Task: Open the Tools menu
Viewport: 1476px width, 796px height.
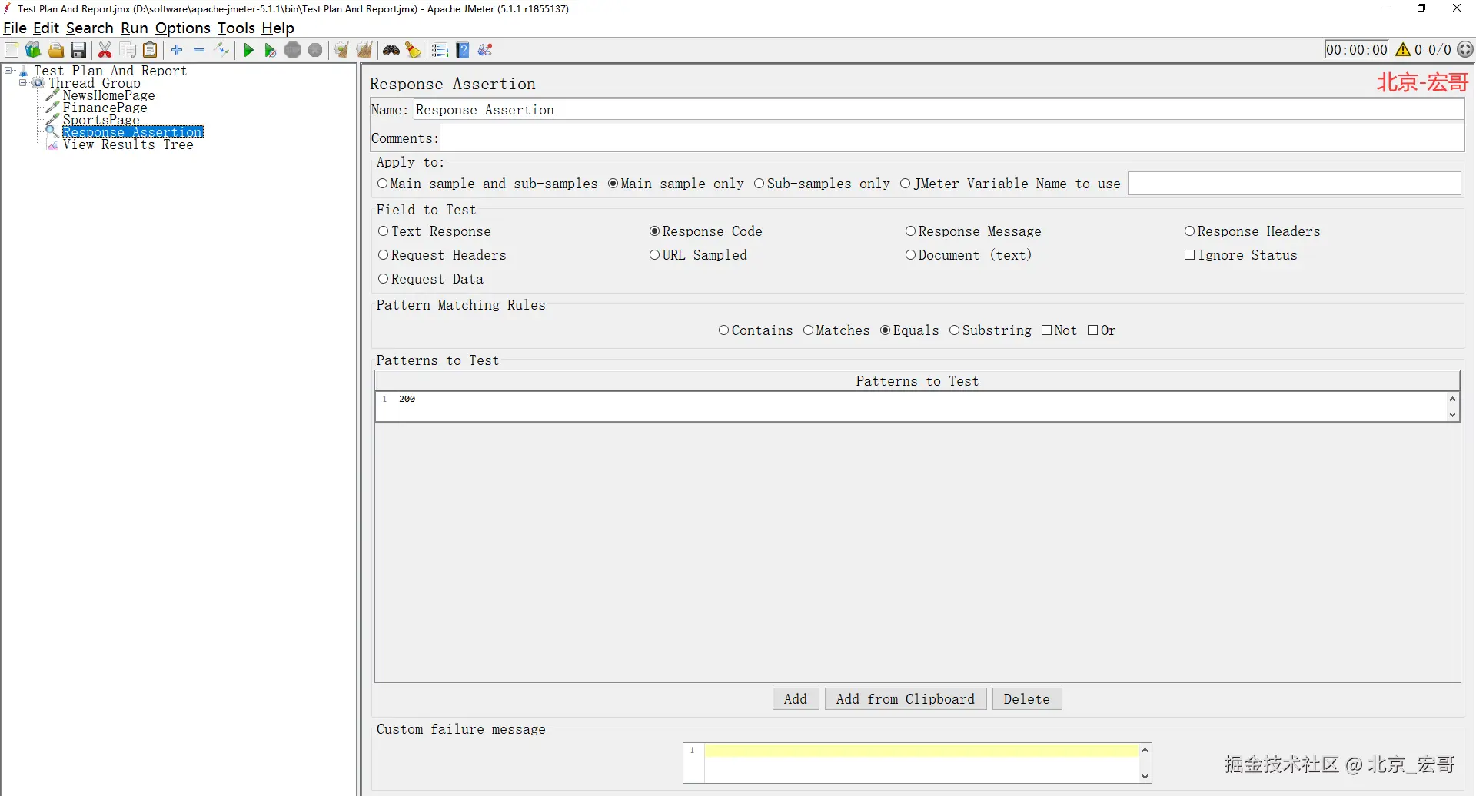Action: click(x=236, y=28)
